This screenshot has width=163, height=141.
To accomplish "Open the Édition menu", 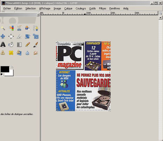I will pyautogui.click(x=18, y=8).
